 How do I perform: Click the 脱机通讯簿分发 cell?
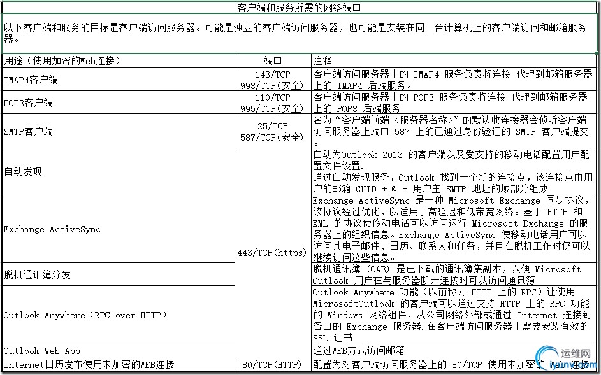tap(119, 274)
